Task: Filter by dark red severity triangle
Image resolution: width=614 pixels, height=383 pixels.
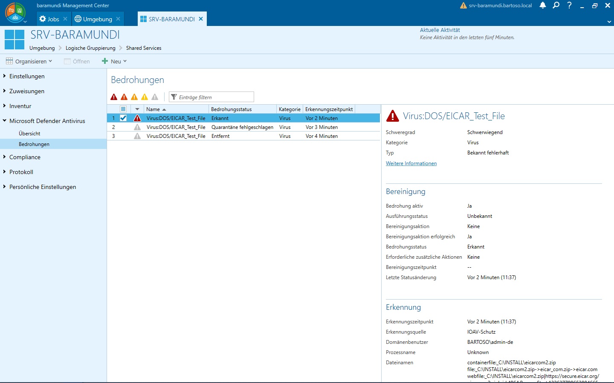Action: pos(114,97)
